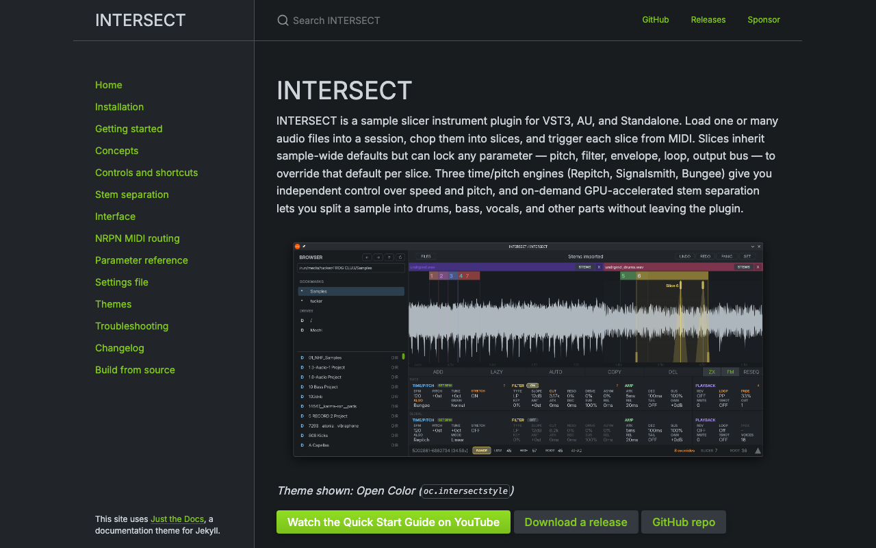Open the Releases link in header
The width and height of the screenshot is (876, 548).
708,20
